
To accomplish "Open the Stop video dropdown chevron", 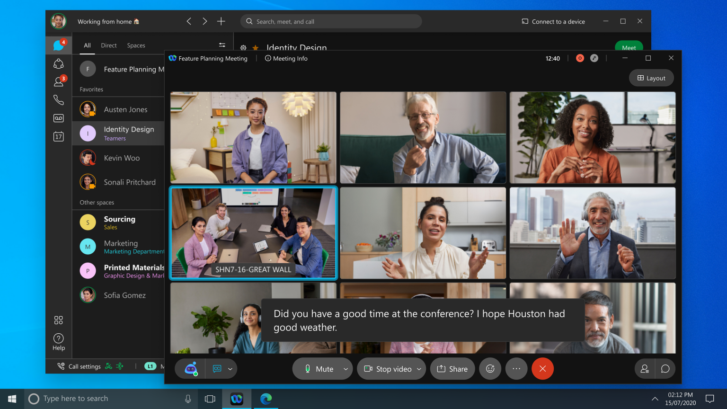I will [418, 369].
